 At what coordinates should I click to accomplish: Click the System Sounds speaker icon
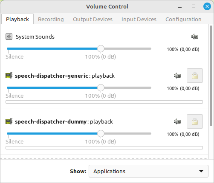[x=9, y=37]
